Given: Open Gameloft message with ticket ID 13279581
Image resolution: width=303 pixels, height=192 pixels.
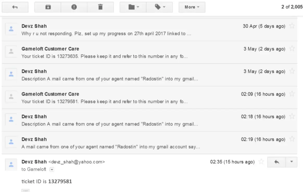Looking at the screenshot, I should tap(130, 98).
